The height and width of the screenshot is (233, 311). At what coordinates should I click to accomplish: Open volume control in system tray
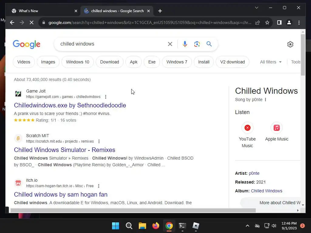(x=274, y=226)
